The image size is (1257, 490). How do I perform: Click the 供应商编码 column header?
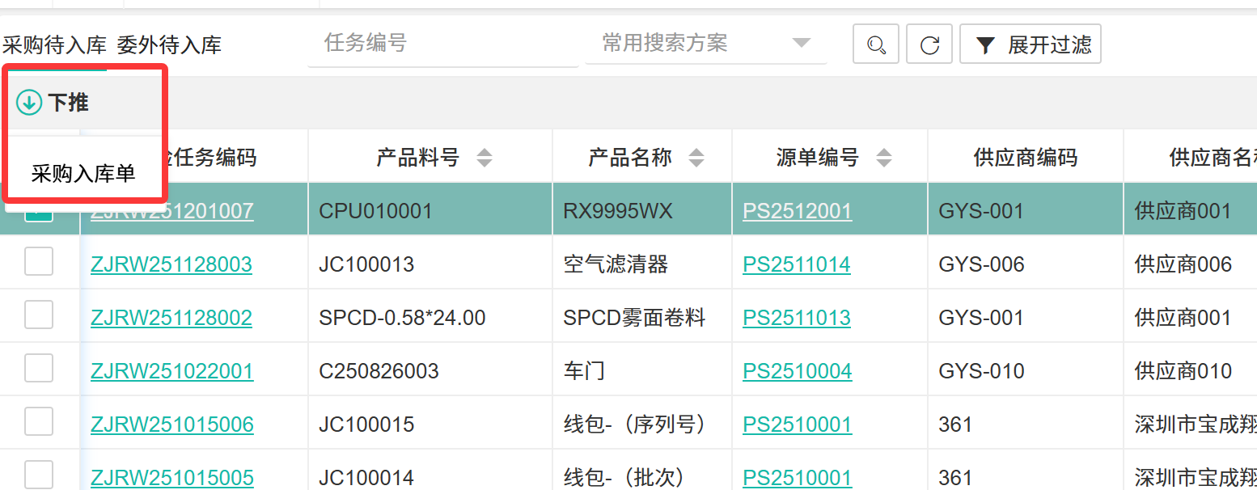click(1025, 158)
